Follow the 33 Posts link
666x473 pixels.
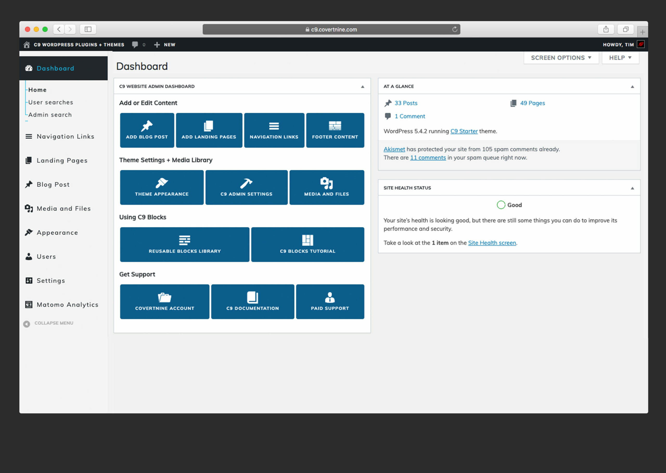406,103
